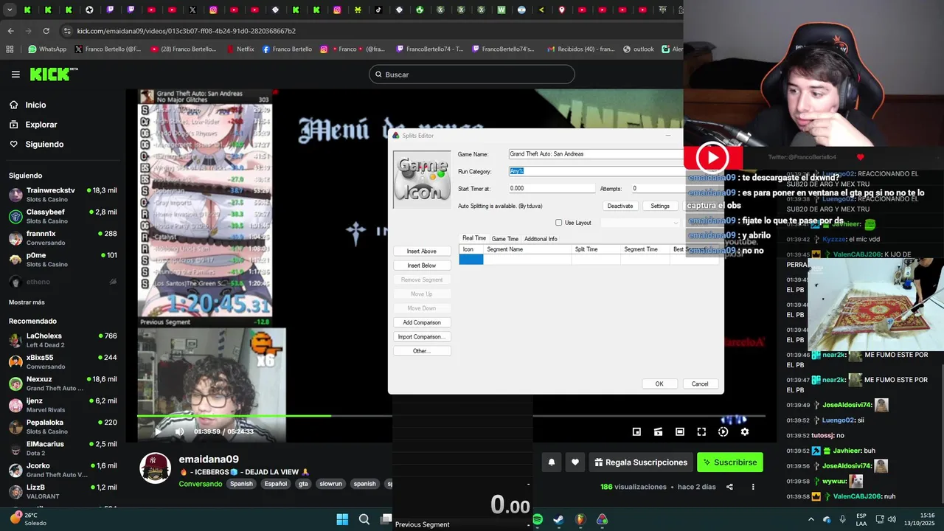Open auto splitter Settings button
This screenshot has height=531, width=944.
click(x=660, y=206)
